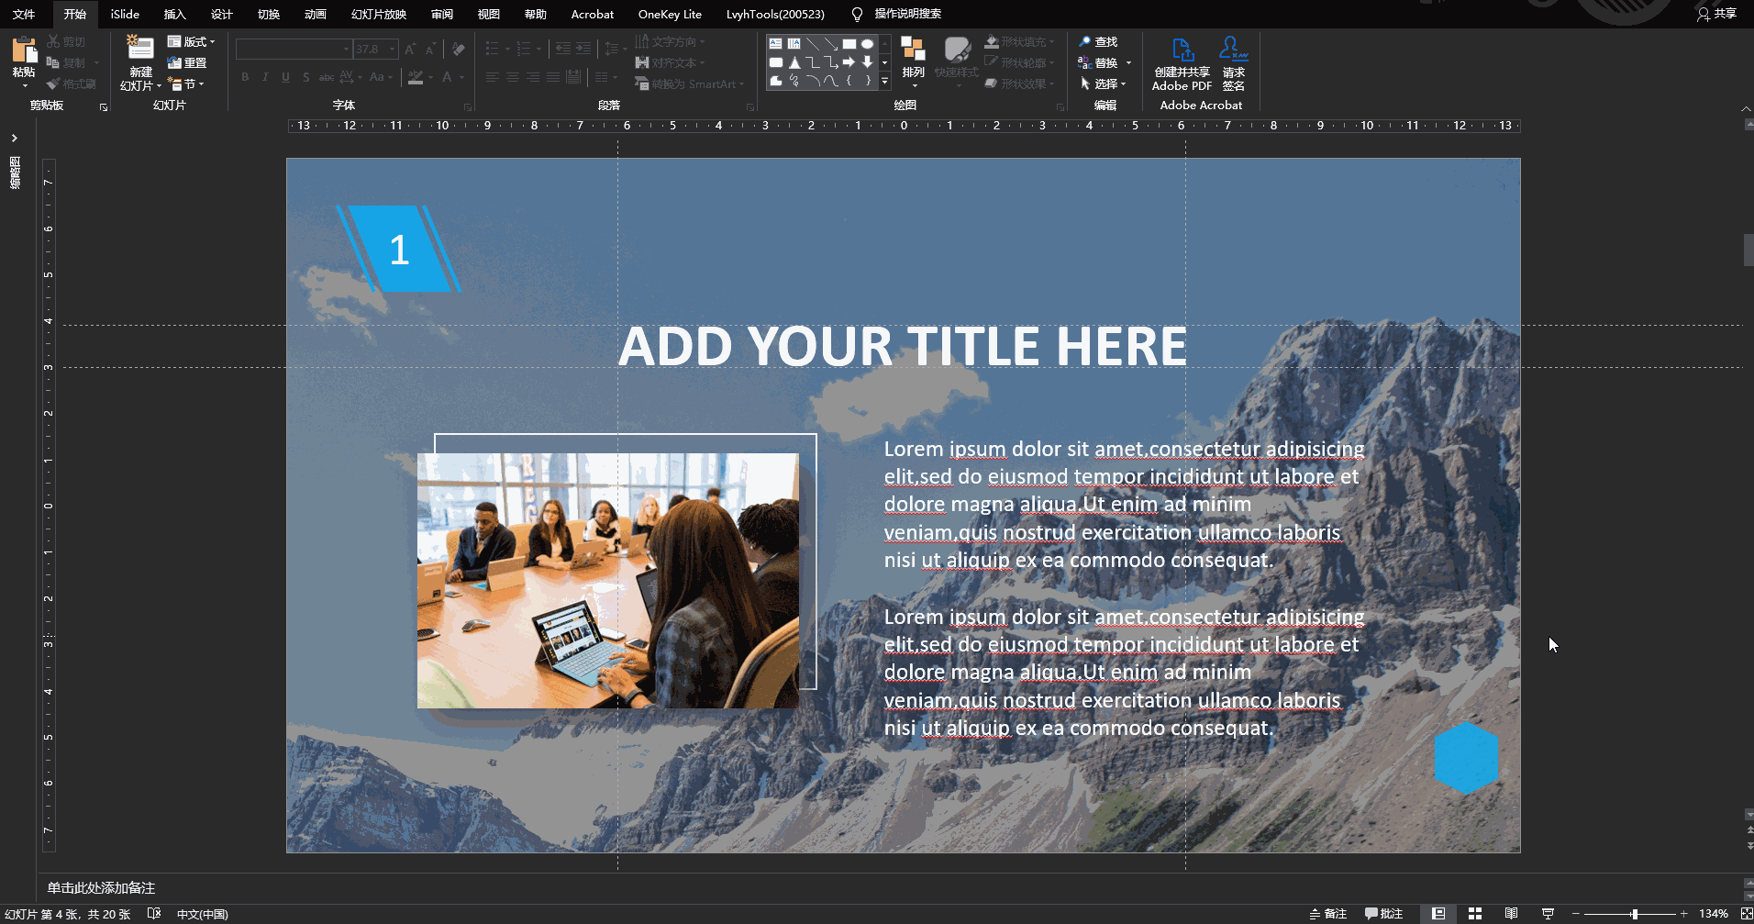Open the Section (节) dropdown
Viewport: 1754px width, 924px height.
tap(186, 84)
